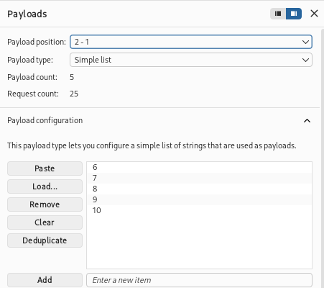Click the Remove button
Screen dimensions: 324x288
pyautogui.click(x=45, y=204)
